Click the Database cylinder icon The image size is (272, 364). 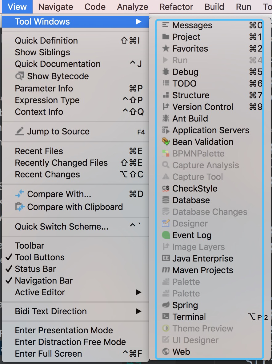(166, 200)
